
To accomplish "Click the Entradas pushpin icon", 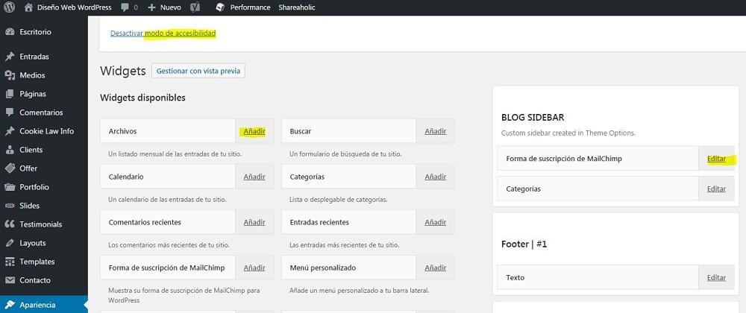I will [x=10, y=57].
